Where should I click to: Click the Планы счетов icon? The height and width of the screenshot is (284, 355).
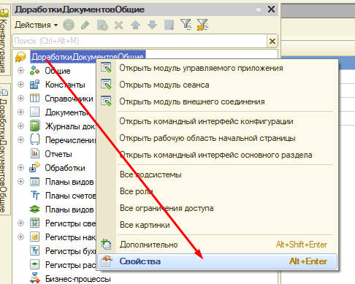pos(34,196)
